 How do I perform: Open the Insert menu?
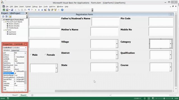(x=22, y=7)
